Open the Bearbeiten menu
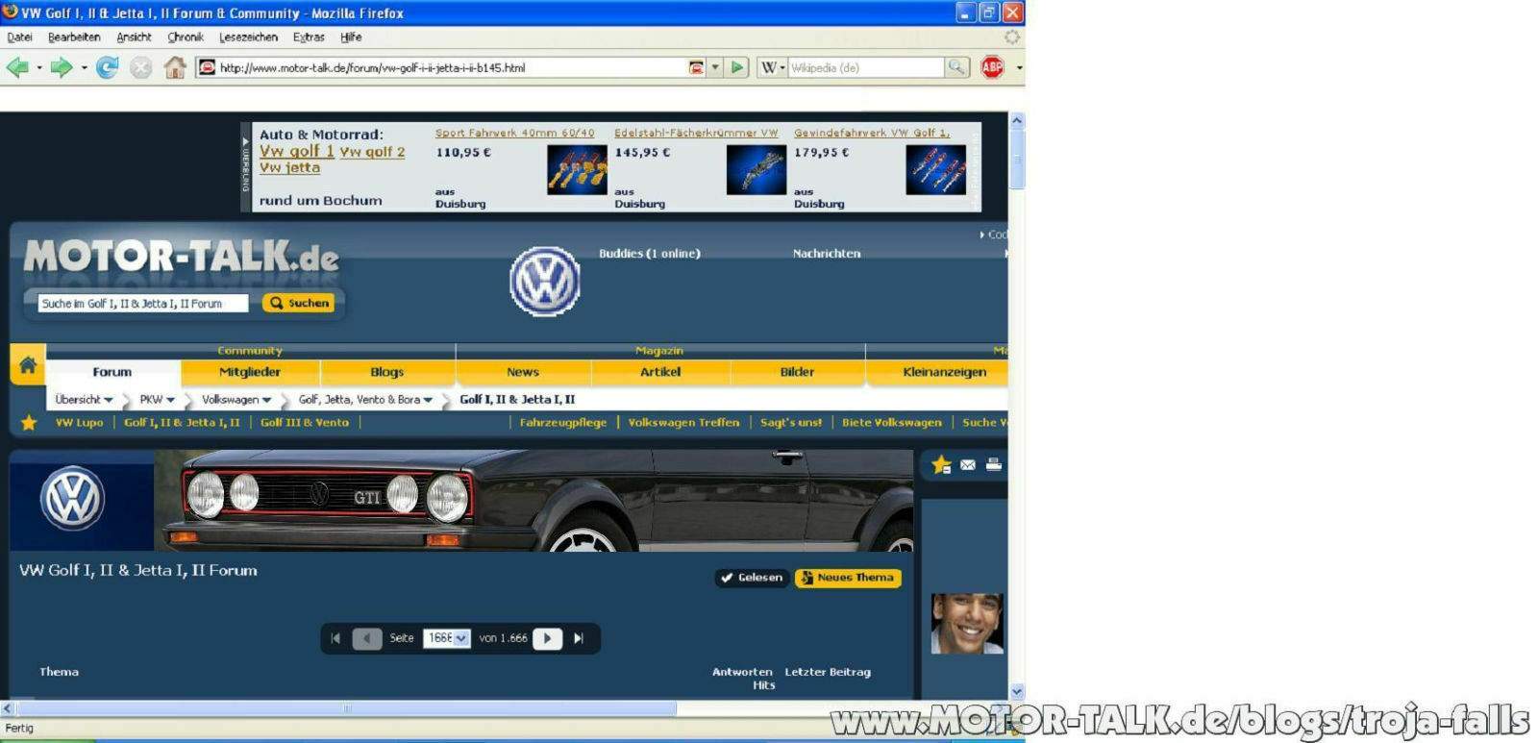This screenshot has width=1538, height=743. pos(74,37)
